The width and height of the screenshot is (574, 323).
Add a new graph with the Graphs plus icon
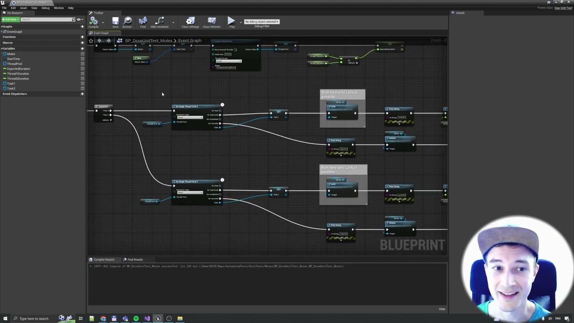coord(82,26)
